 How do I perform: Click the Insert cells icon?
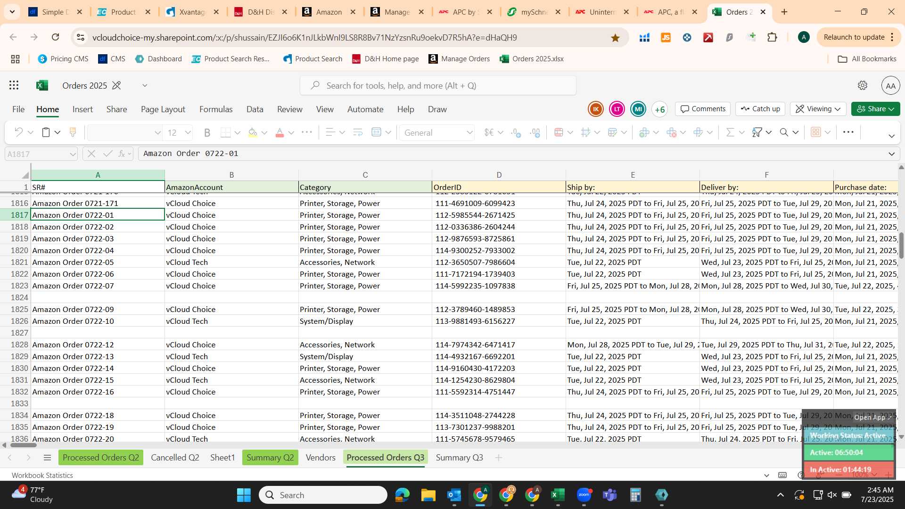point(644,132)
